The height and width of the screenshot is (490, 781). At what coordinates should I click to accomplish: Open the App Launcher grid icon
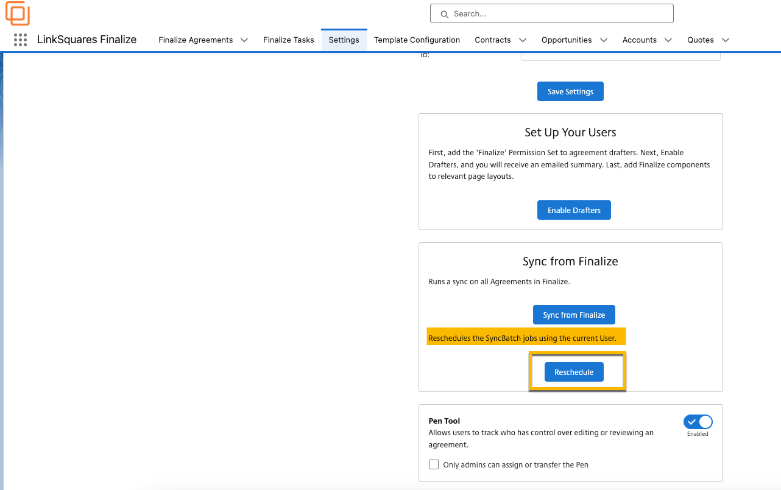point(20,40)
